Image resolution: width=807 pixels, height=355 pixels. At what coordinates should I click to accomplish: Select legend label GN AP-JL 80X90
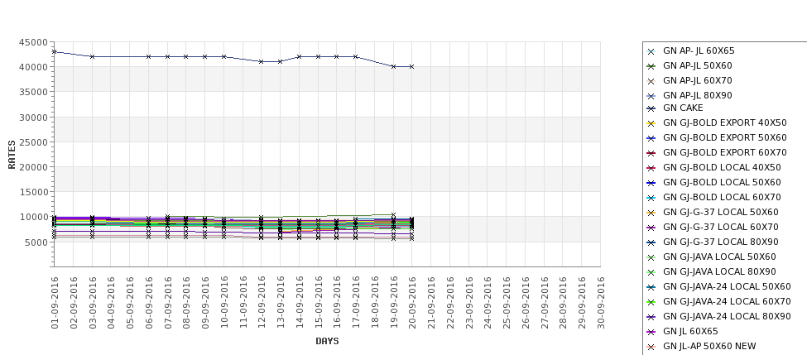pyautogui.click(x=698, y=96)
